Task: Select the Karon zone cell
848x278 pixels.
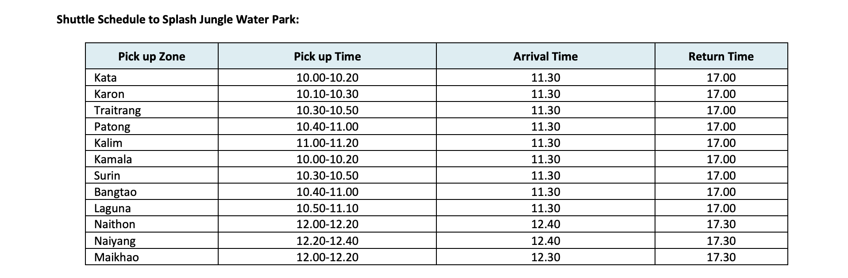Action: [109, 94]
